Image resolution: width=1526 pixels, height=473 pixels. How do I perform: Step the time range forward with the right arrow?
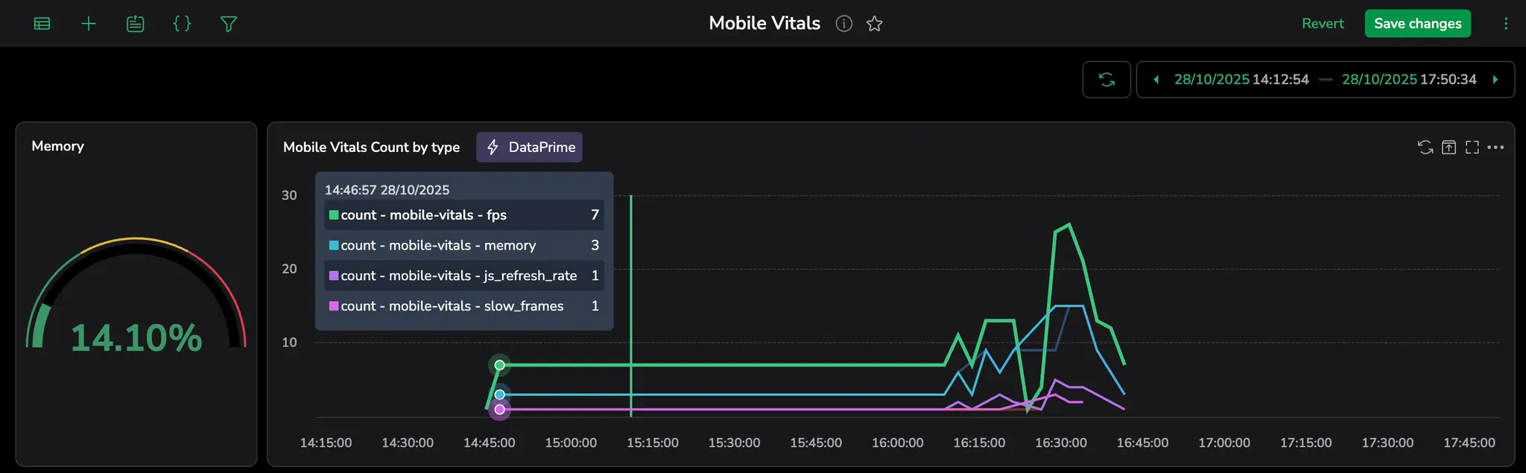(x=1495, y=80)
